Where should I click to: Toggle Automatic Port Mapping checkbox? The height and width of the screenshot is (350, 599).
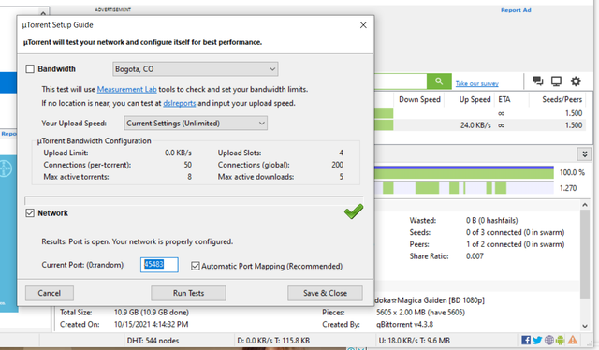[196, 266]
